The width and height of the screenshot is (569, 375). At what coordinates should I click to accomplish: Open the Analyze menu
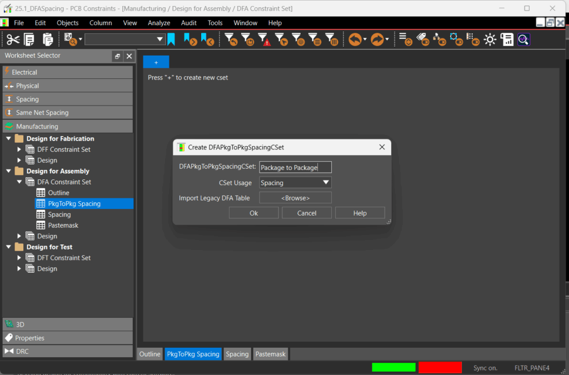coord(158,23)
